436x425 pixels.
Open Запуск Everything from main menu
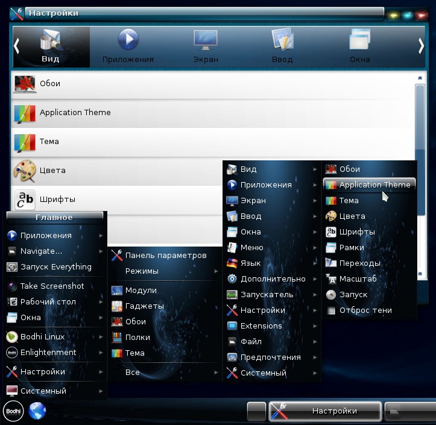[x=55, y=267]
